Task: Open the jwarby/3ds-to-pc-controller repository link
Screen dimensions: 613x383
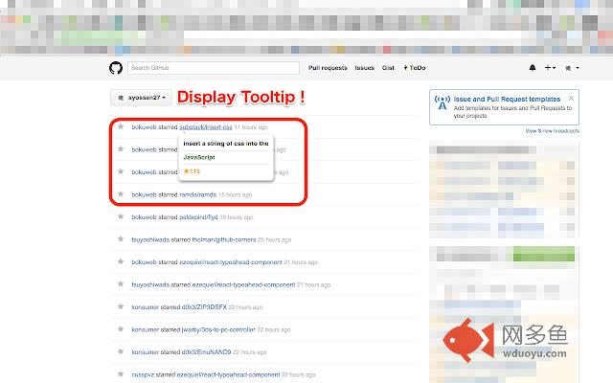Action: pyautogui.click(x=218, y=329)
